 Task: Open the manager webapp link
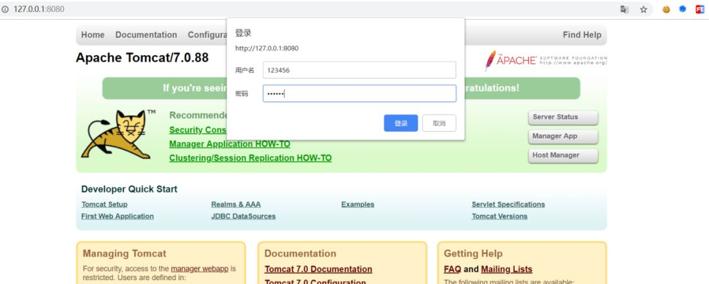pyautogui.click(x=200, y=269)
